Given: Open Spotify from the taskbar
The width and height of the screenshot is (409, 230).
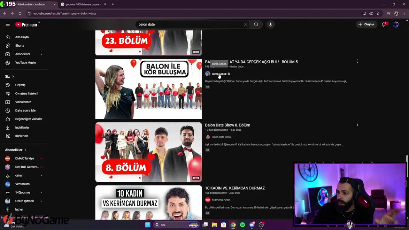Looking at the screenshot, I should tap(243, 225).
